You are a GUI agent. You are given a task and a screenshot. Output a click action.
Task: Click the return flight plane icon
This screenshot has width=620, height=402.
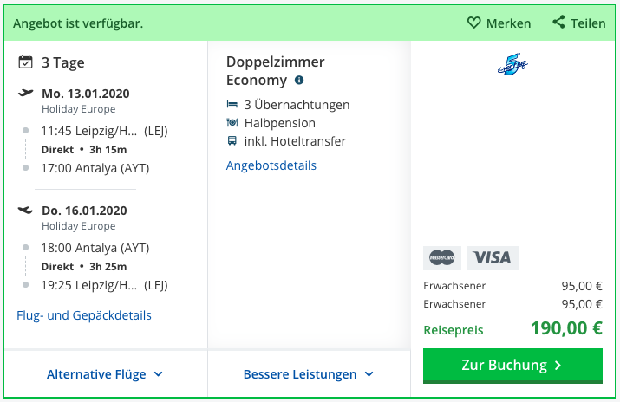click(x=26, y=210)
